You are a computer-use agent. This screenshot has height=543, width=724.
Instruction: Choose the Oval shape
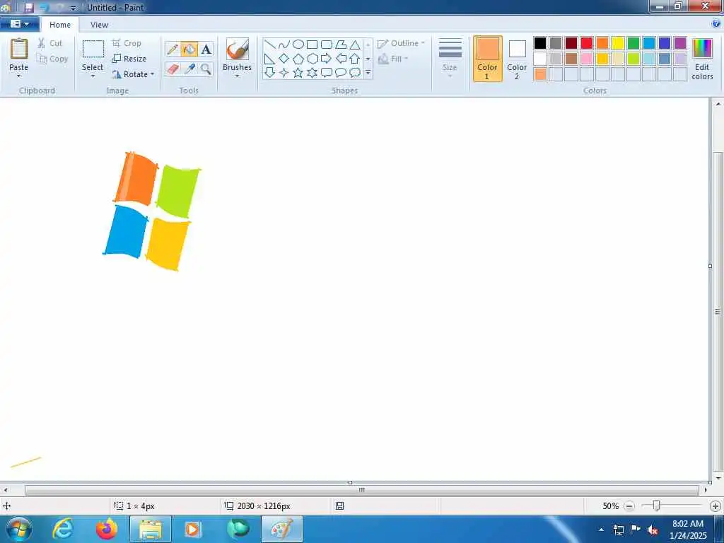pyautogui.click(x=298, y=45)
